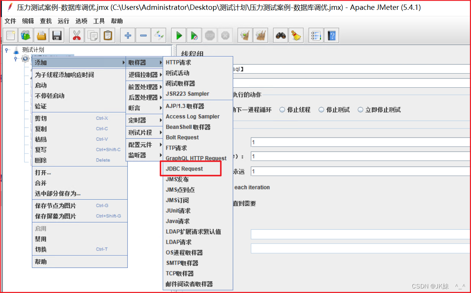The width and height of the screenshot is (471, 293).
Task: Click the Function helper list icon
Action: tap(316, 36)
